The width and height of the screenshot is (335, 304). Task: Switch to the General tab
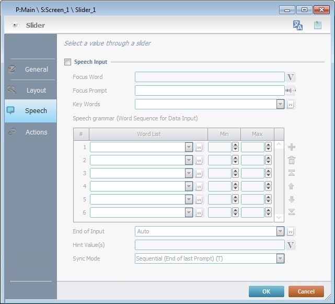pyautogui.click(x=31, y=69)
